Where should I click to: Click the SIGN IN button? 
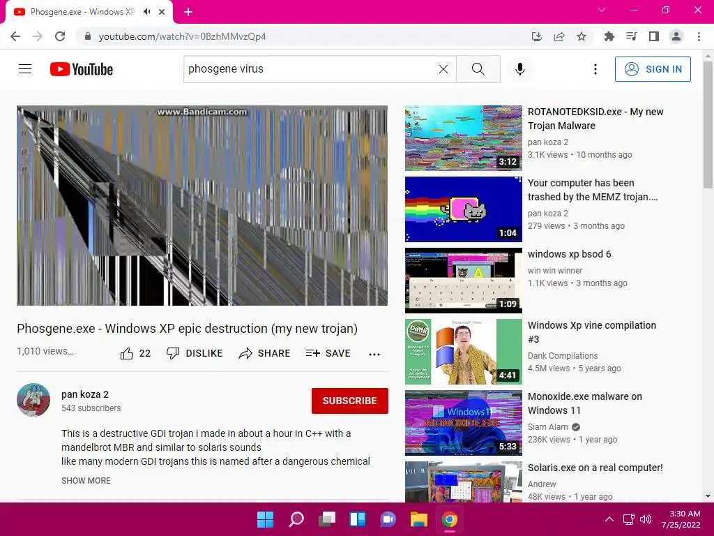pyautogui.click(x=653, y=69)
